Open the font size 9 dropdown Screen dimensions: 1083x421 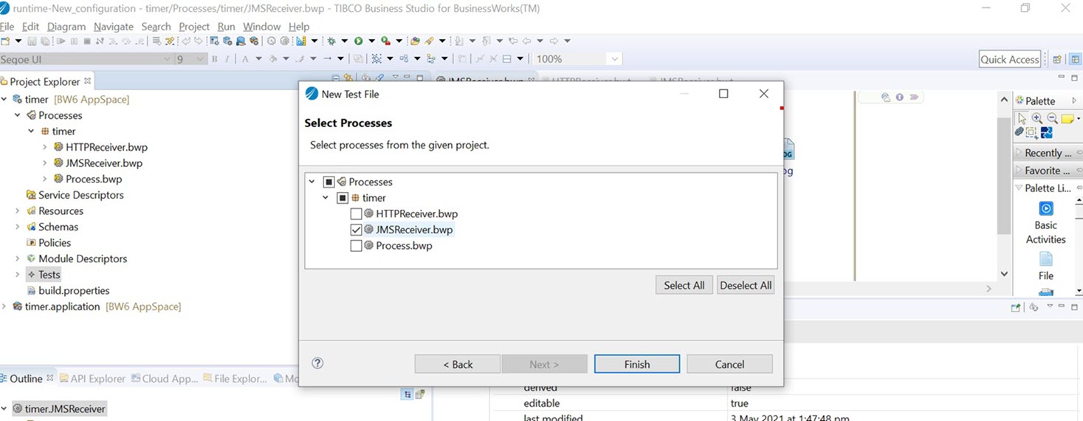tap(199, 59)
